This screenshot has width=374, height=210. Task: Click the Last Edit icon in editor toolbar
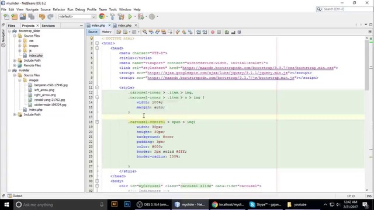pyautogui.click(x=119, y=32)
